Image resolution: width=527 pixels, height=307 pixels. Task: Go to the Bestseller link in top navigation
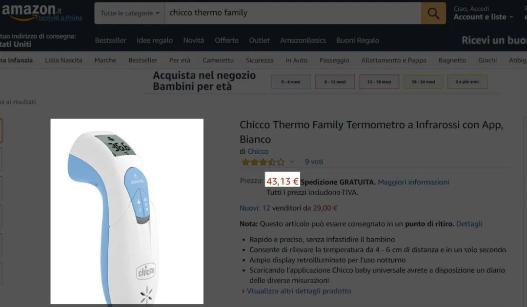click(111, 41)
